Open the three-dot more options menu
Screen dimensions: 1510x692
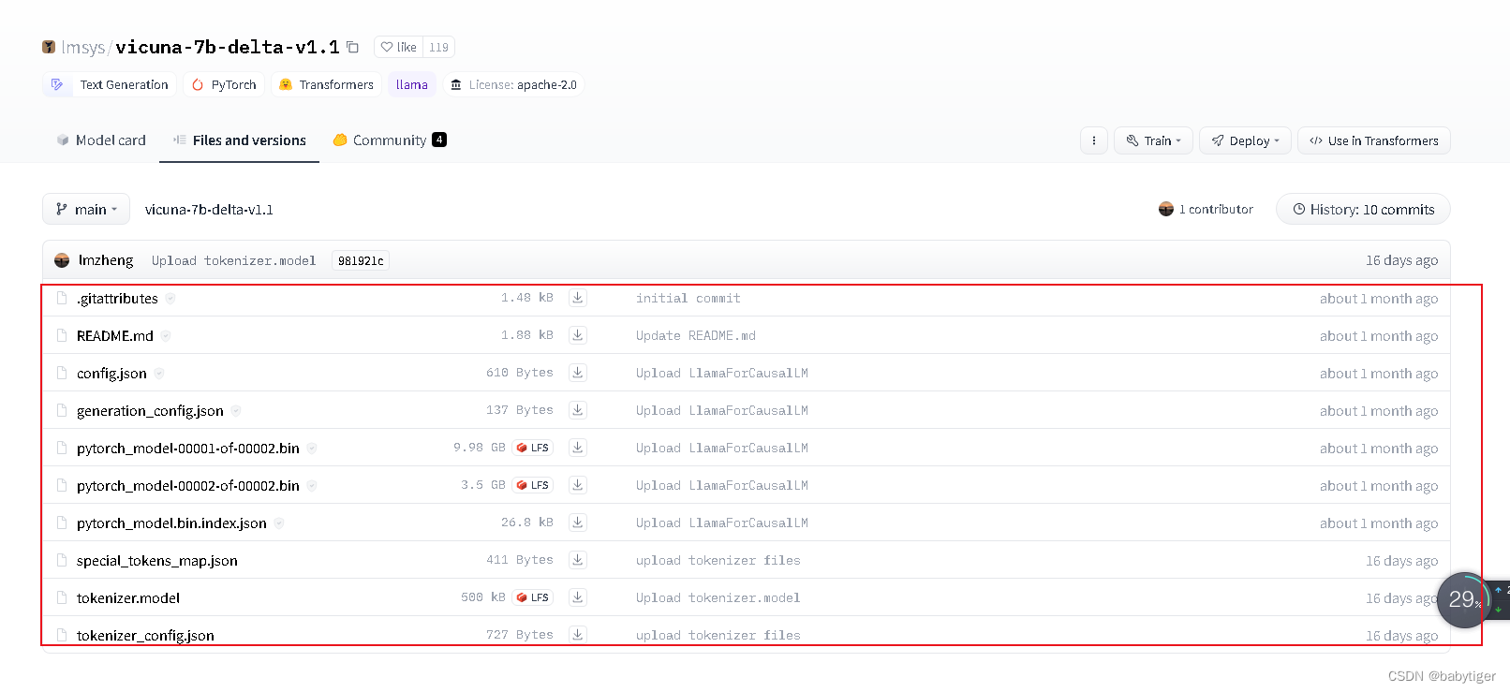pyautogui.click(x=1094, y=140)
